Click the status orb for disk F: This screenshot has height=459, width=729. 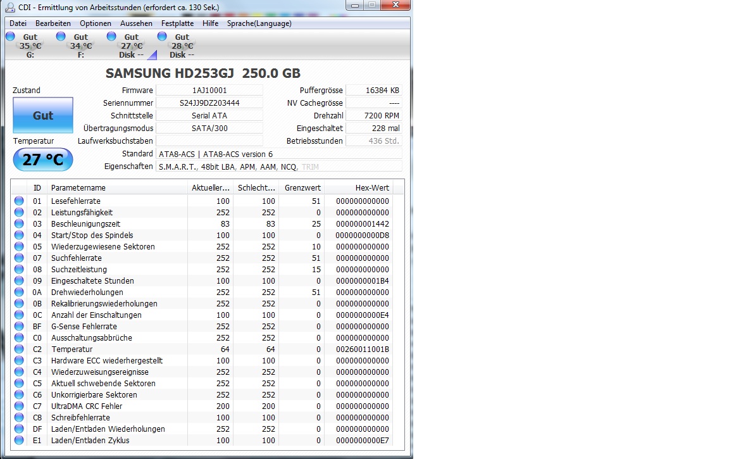[x=61, y=36]
